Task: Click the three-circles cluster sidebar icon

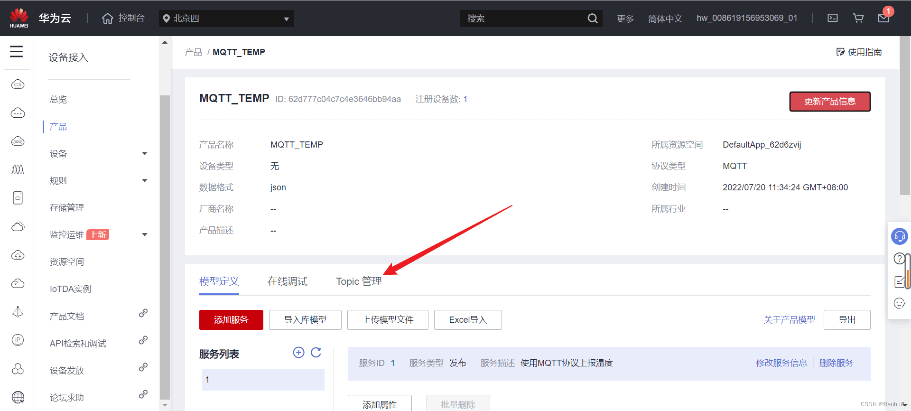Action: point(18,369)
